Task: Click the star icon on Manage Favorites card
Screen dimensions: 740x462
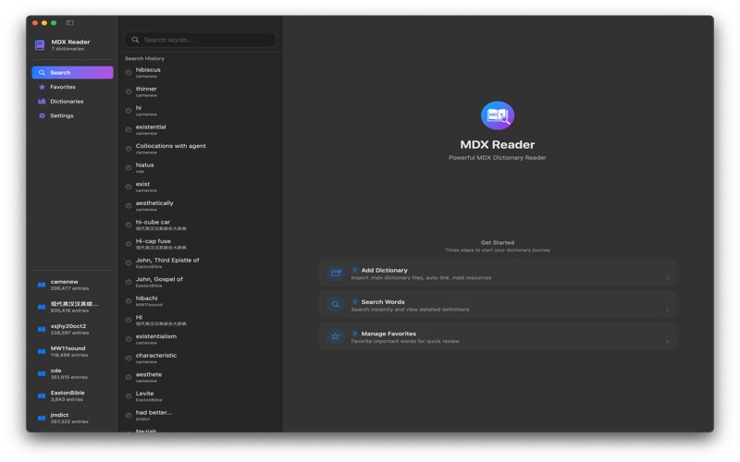Action: (336, 336)
